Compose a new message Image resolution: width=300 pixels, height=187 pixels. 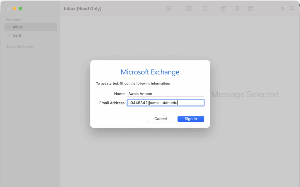pyautogui.click(x=205, y=8)
